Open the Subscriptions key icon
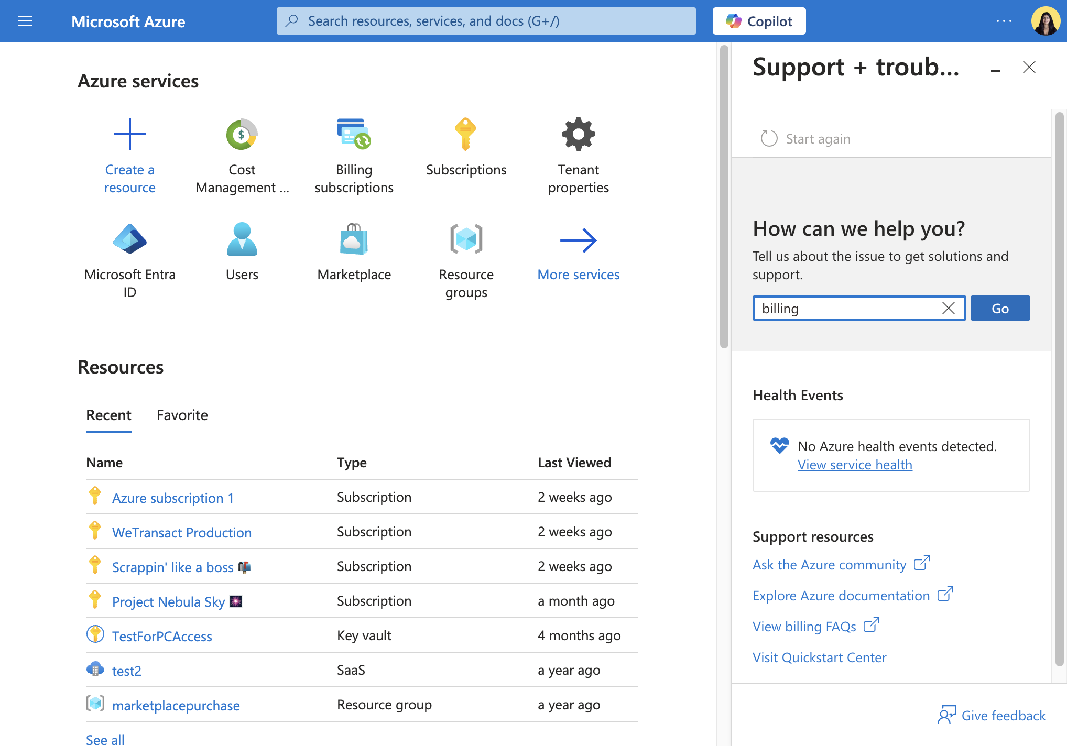The height and width of the screenshot is (746, 1067). (x=465, y=134)
